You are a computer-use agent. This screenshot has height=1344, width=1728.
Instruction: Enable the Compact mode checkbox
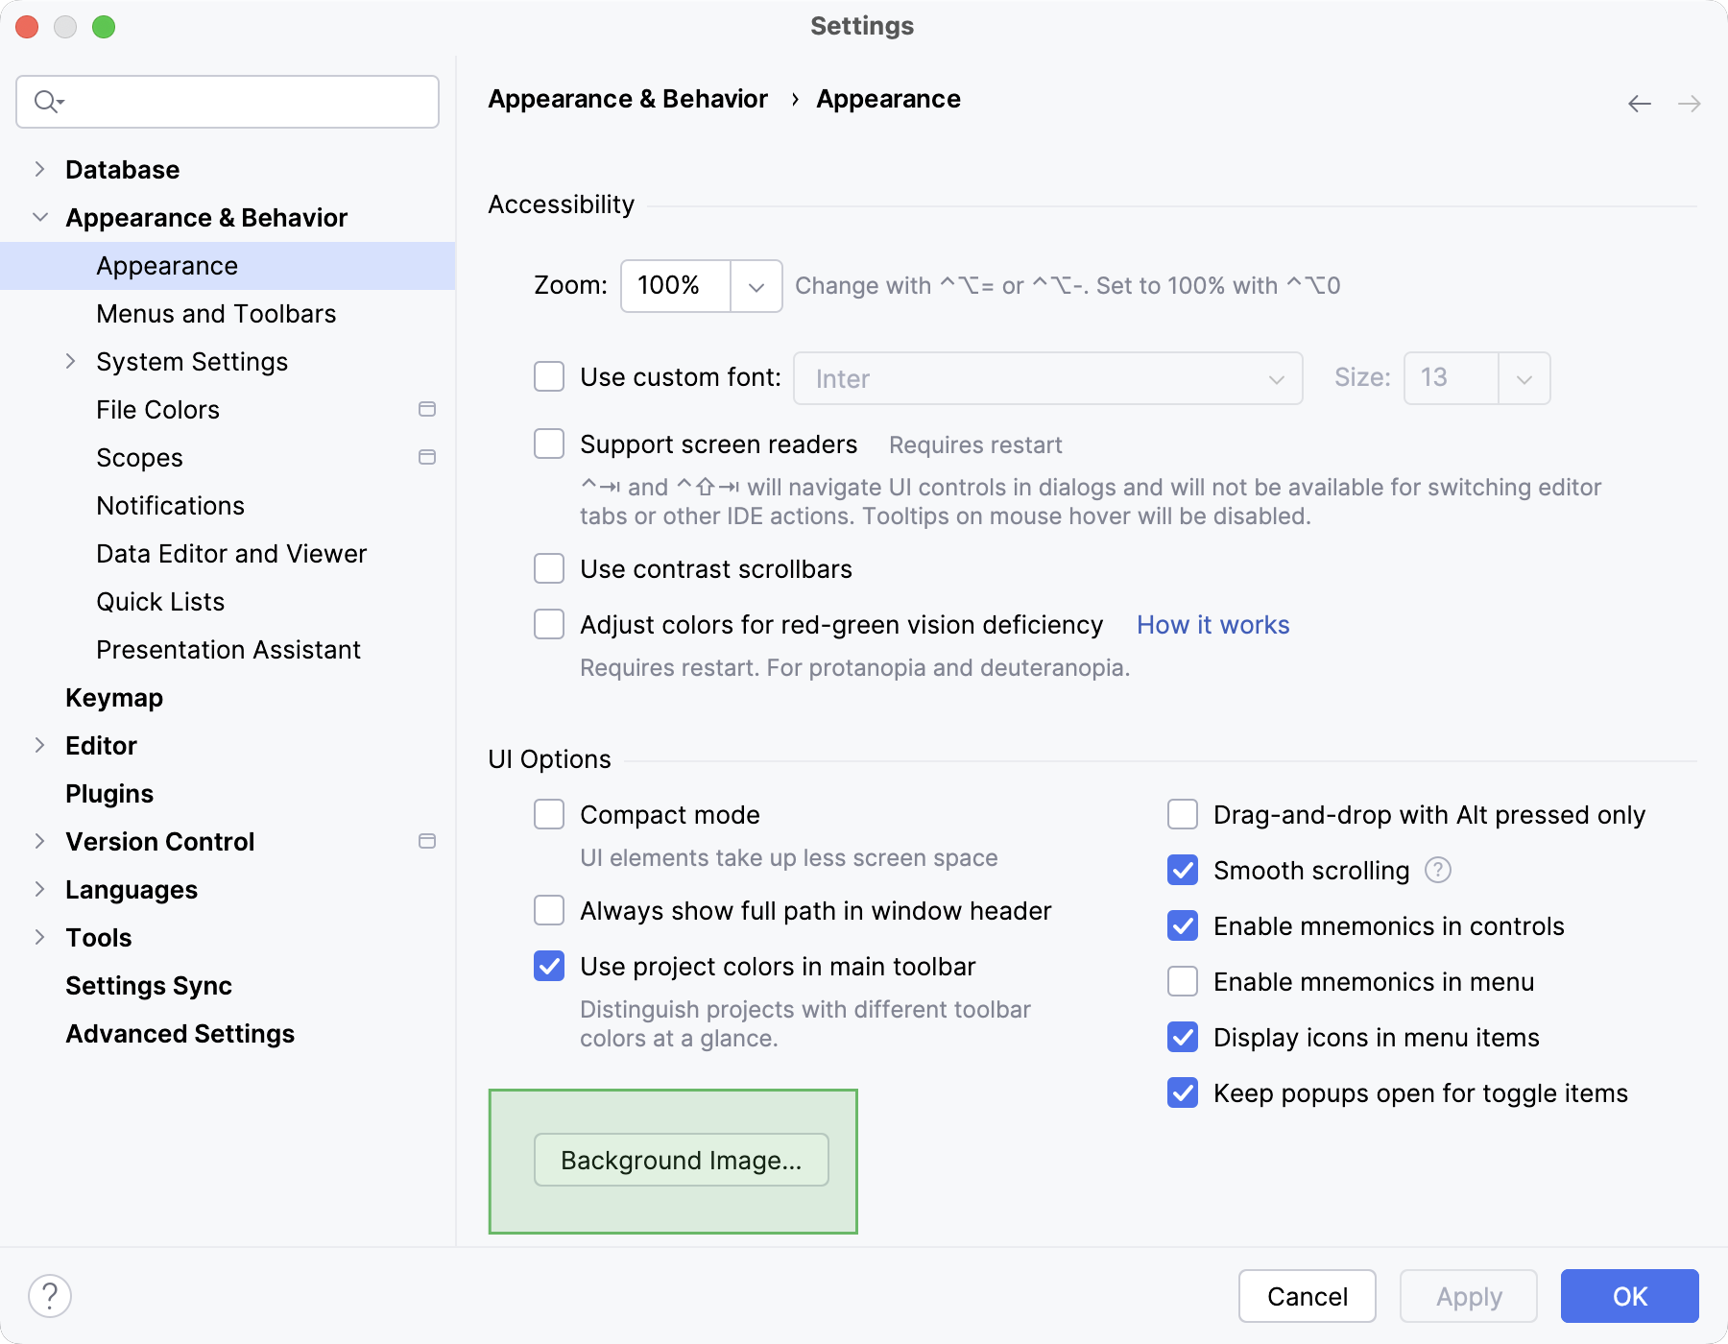tap(548, 813)
